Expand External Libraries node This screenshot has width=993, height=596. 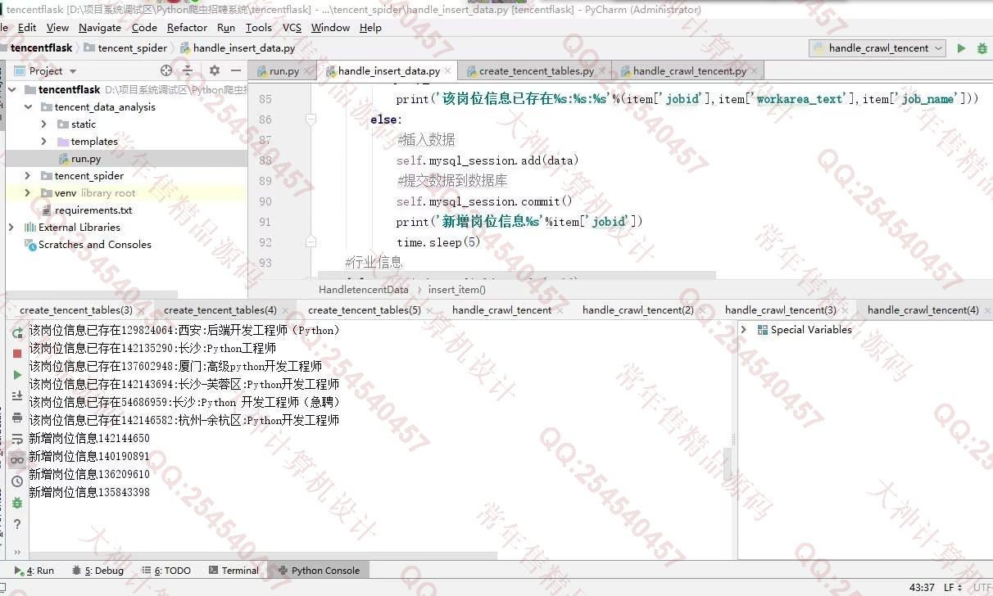coord(11,227)
